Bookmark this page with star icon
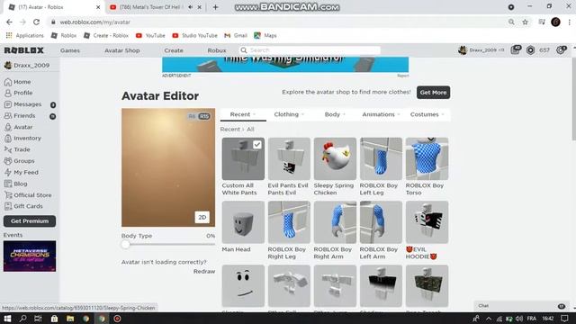The image size is (576, 324). point(525,22)
